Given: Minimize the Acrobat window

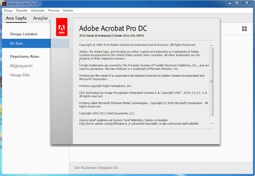Looking at the screenshot, I should point(230,3).
